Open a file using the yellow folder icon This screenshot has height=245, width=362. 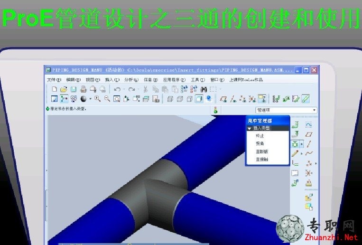pyautogui.click(x=64, y=89)
